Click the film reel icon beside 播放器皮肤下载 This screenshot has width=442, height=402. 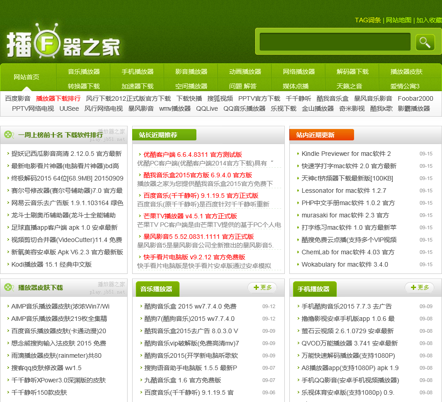(x=9, y=288)
